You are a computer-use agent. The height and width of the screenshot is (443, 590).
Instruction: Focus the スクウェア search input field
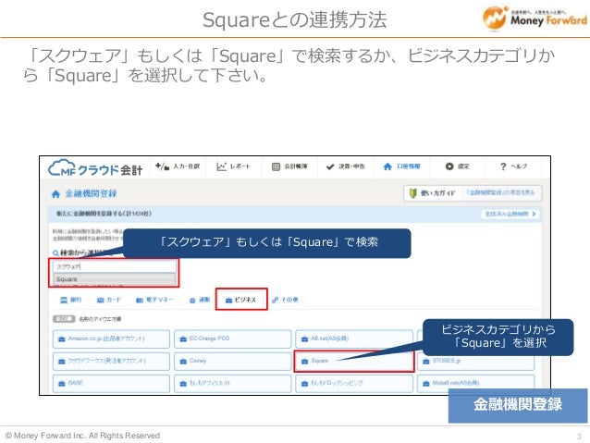(114, 266)
